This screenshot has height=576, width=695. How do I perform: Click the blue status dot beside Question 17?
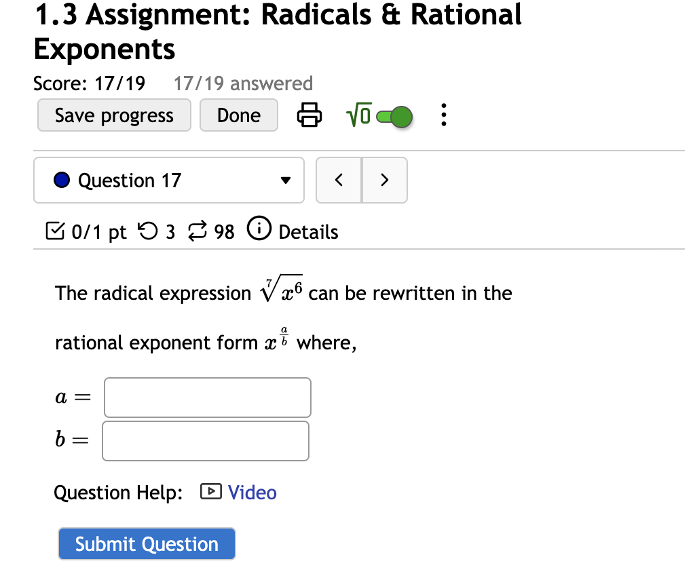62,180
